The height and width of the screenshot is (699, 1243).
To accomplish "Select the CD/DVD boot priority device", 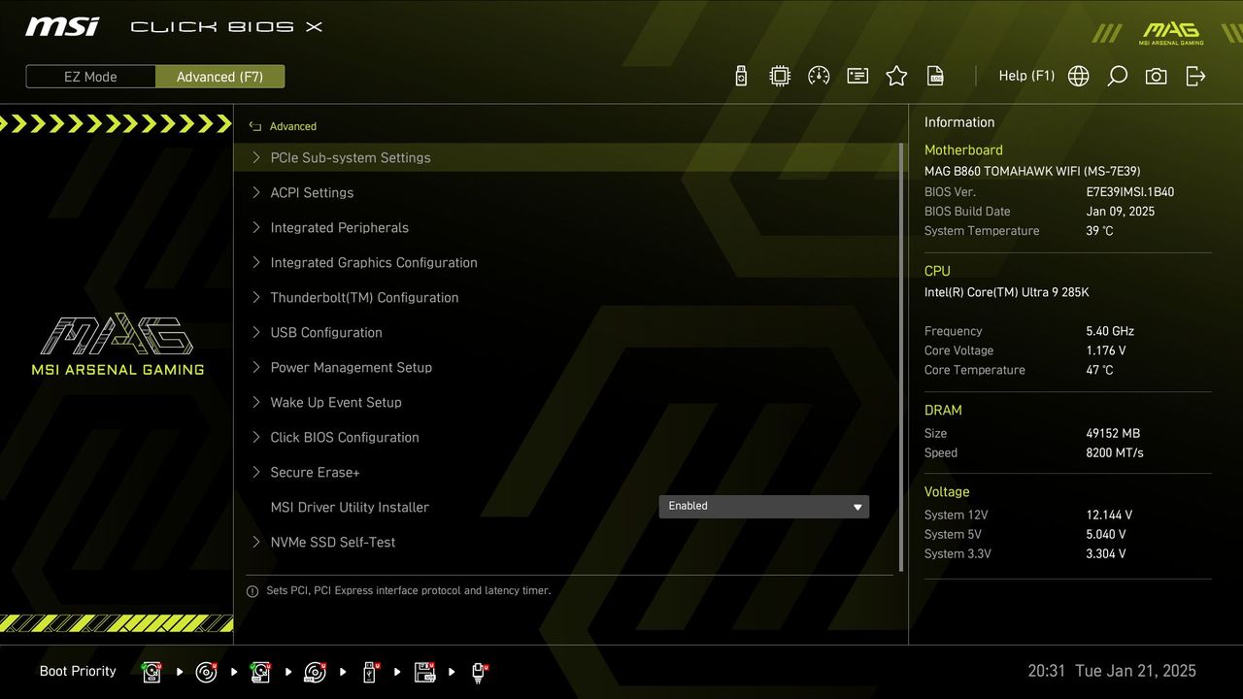I will (206, 672).
